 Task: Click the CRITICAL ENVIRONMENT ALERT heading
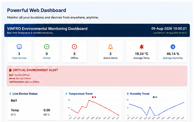pos(35,70)
